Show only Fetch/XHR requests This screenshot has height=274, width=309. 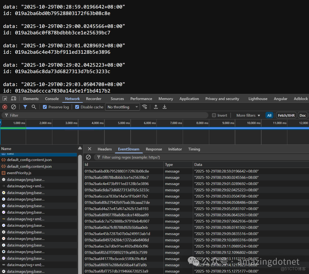(x=286, y=115)
